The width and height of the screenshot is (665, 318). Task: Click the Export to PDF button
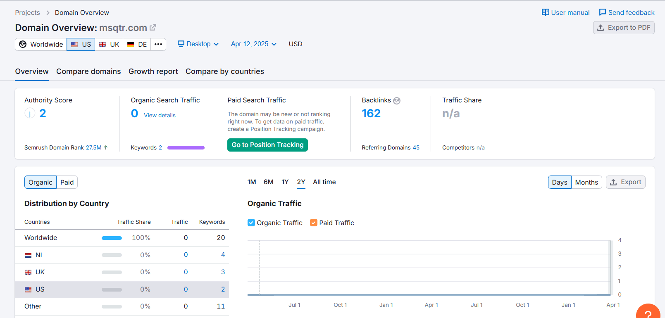click(624, 28)
